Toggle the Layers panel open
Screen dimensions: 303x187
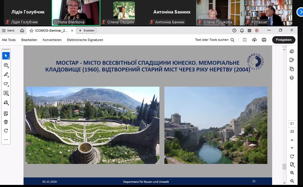coord(292,78)
